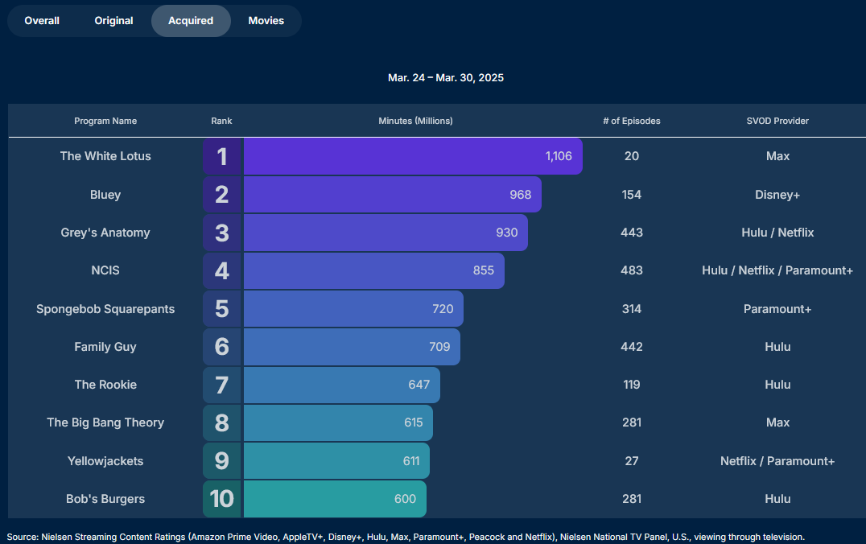Screen dimensions: 866x544
Task: Click the Minutes (Millions) column header
Action: (x=415, y=121)
